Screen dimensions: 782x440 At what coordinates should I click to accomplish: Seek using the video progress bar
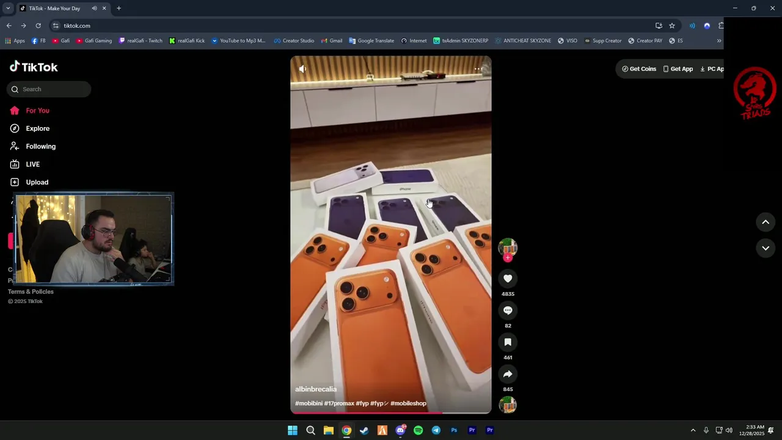point(391,413)
